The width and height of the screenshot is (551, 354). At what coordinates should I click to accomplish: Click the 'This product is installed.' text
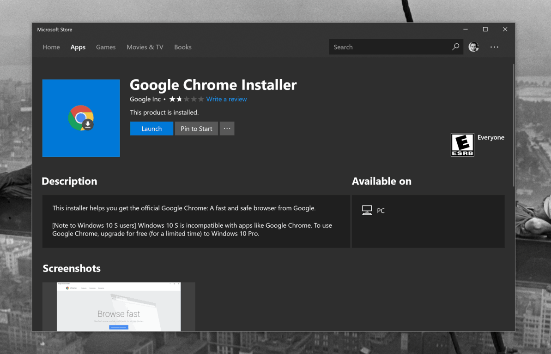coord(164,112)
